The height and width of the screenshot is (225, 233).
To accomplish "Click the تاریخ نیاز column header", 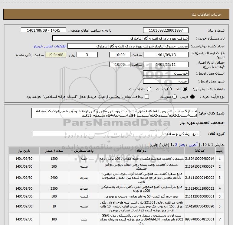I will click(24, 151).
